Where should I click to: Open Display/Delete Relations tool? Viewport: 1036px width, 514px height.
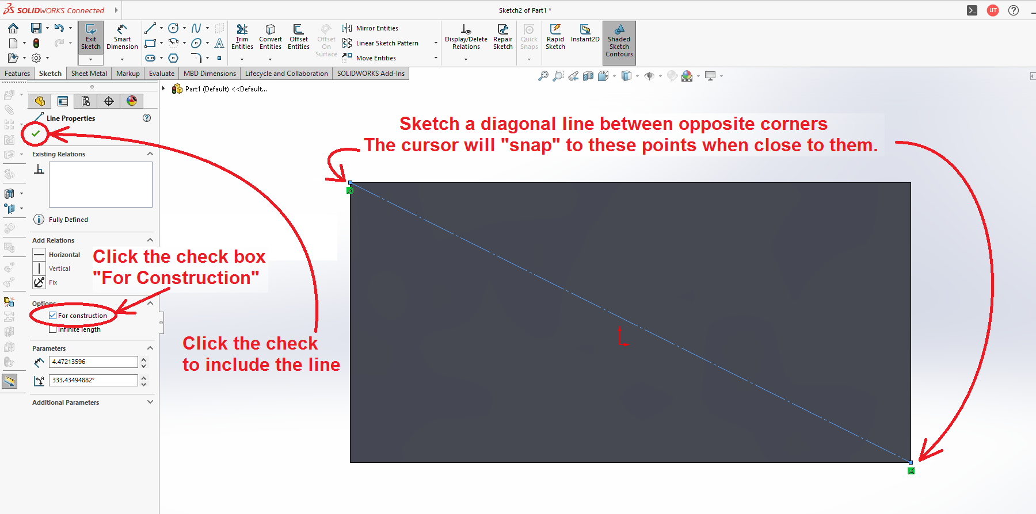click(x=466, y=37)
